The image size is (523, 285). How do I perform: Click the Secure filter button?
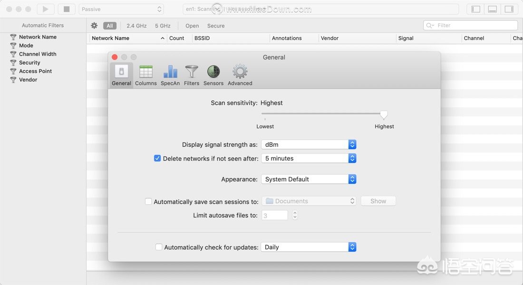(216, 26)
